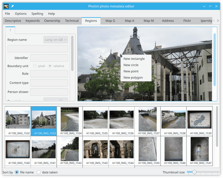
Task: Maximize the Photini window
Action: tap(210, 6)
